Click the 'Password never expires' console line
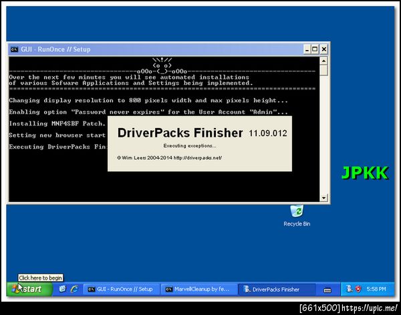 [x=148, y=112]
